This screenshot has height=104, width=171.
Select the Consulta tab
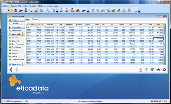click(x=35, y=19)
